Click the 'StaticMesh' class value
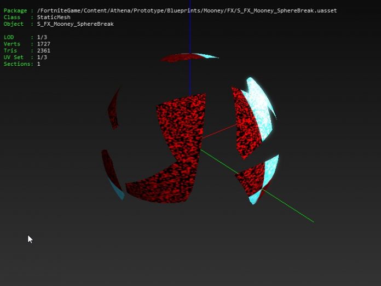The image size is (381, 286). click(x=54, y=18)
